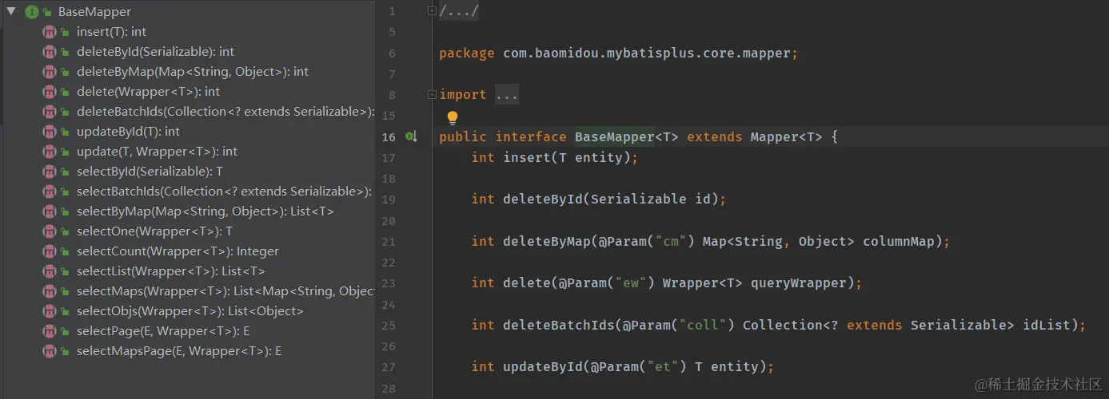The width and height of the screenshot is (1109, 399).
Task: Click method icon next to selectList
Action: 50,271
